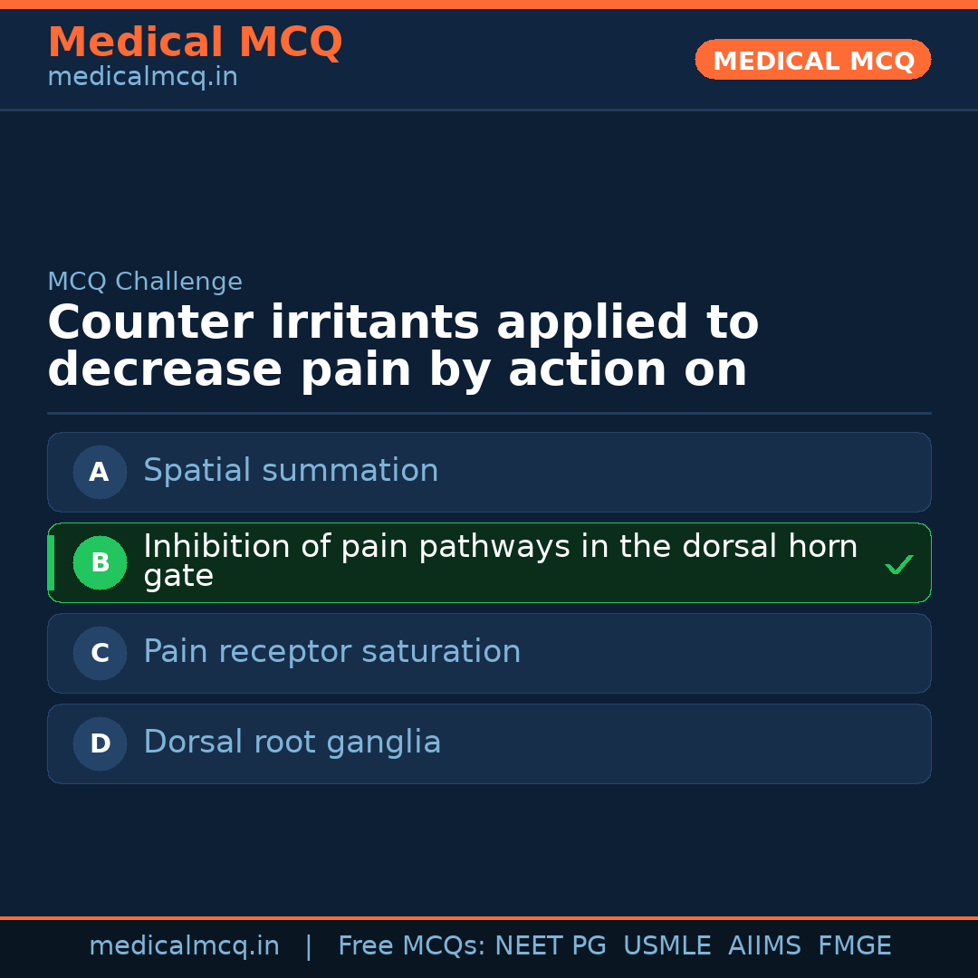Click the letter C circle badge
Image resolution: width=978 pixels, height=978 pixels.
[x=100, y=653]
